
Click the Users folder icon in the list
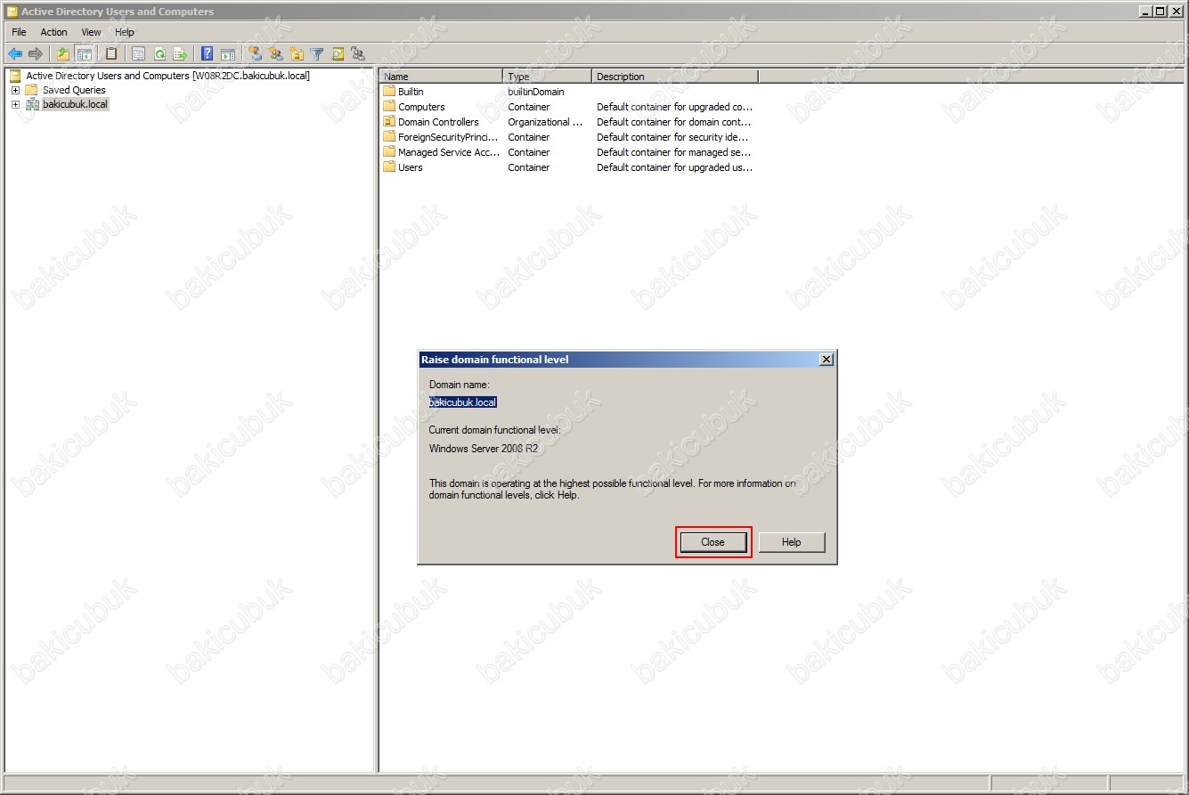point(389,167)
